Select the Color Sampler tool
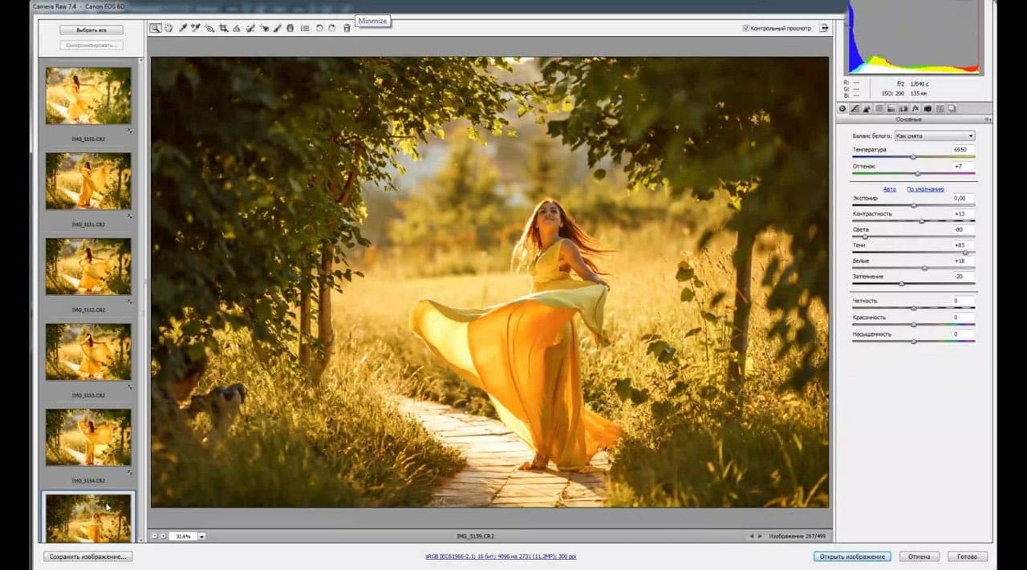This screenshot has height=570, width=1027. (x=195, y=28)
